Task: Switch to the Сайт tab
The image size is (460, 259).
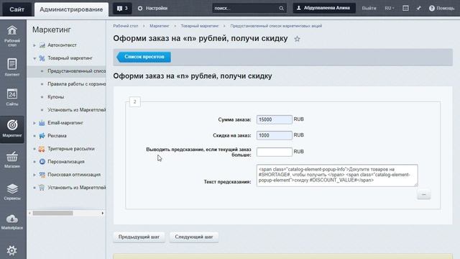Action: (17, 9)
